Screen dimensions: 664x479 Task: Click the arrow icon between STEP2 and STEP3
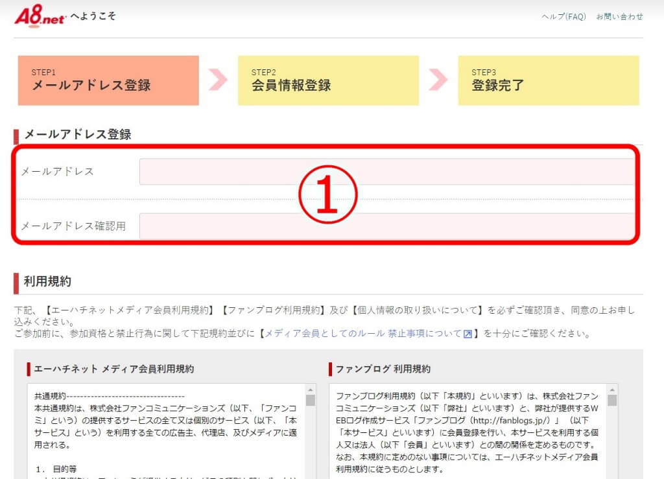pyautogui.click(x=438, y=79)
